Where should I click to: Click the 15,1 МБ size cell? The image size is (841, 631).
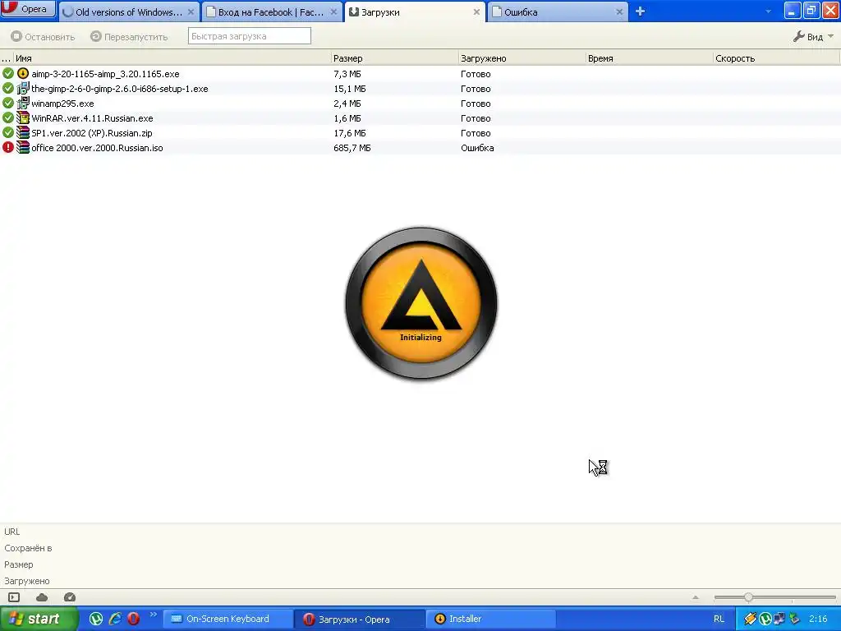click(350, 89)
